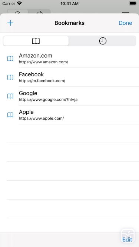Click the google.com/?hl=ja URL text

[x=48, y=100]
